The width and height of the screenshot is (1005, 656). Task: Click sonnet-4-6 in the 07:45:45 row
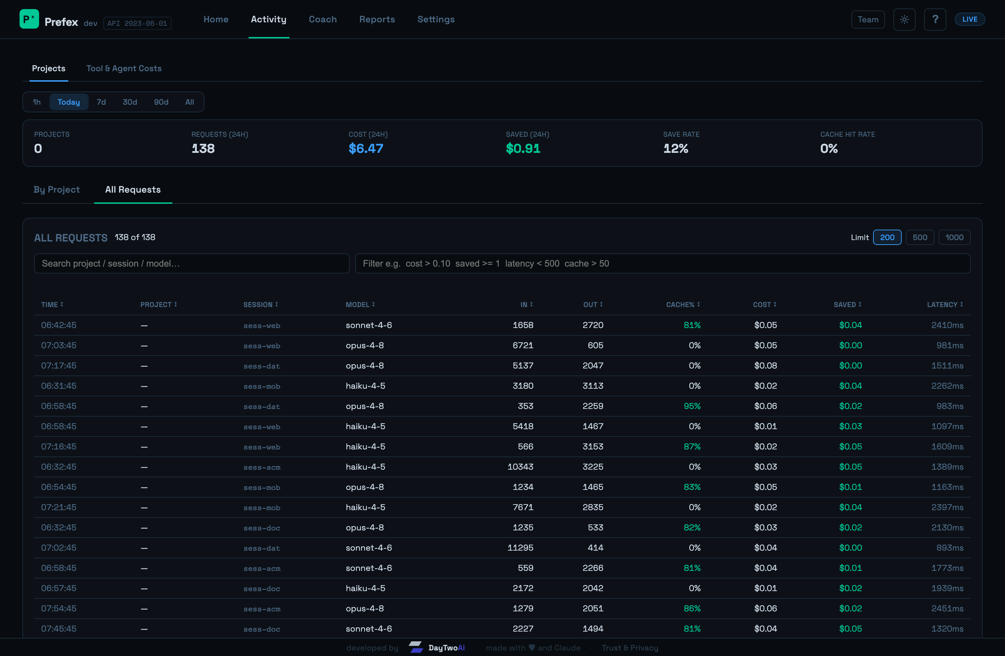click(x=368, y=629)
